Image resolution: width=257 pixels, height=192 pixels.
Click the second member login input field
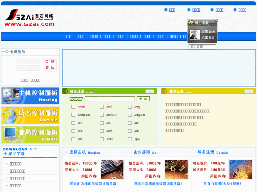coord(28,68)
